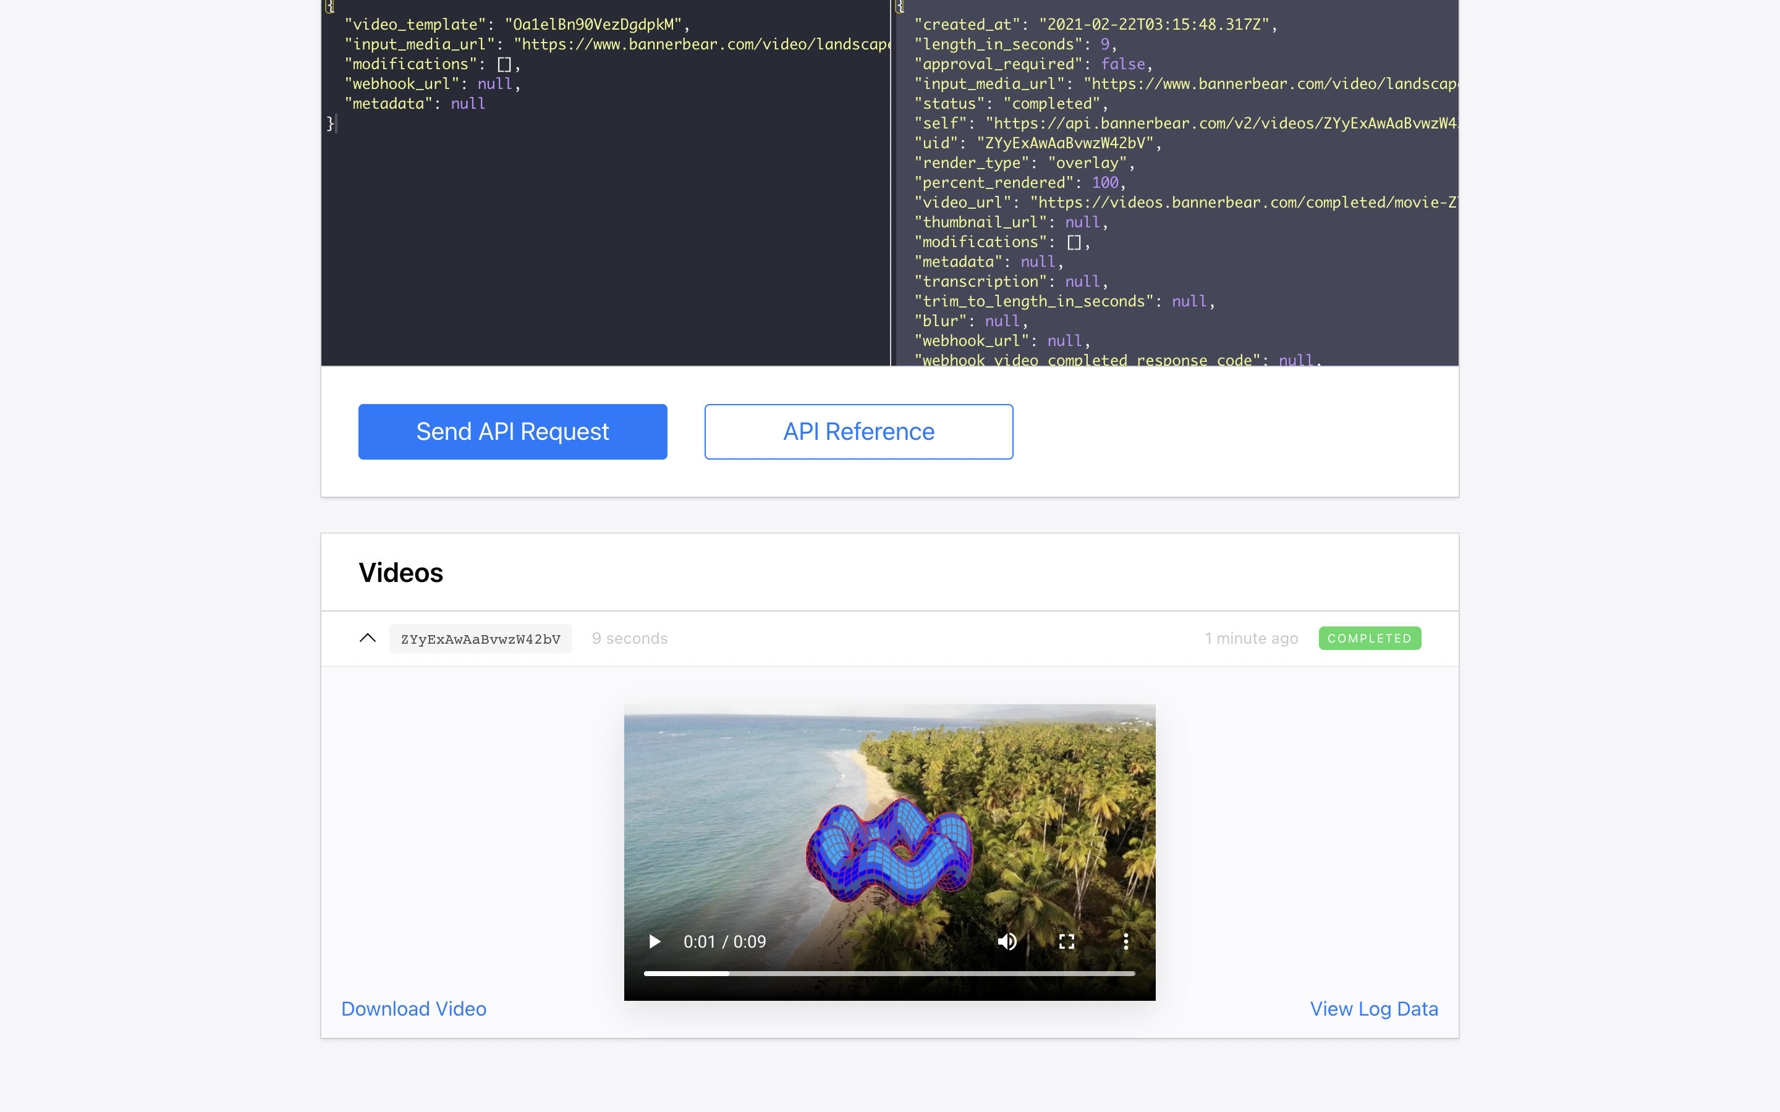1780x1112 pixels.
Task: Enter fullscreen video mode
Action: (x=1067, y=941)
